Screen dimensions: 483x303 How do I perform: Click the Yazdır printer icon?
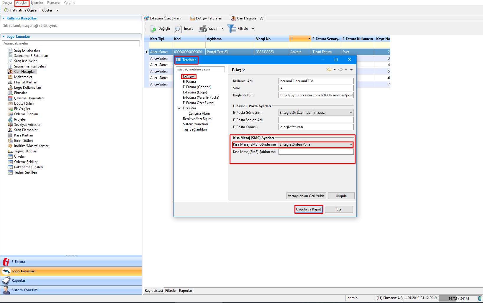pos(203,29)
